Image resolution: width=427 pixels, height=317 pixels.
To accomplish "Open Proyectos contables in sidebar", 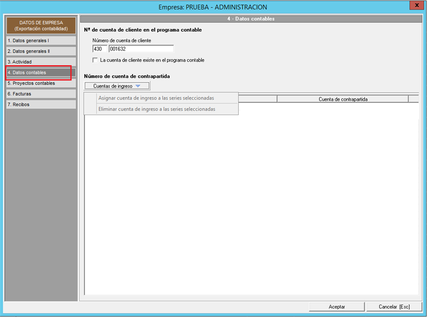I will (41, 83).
